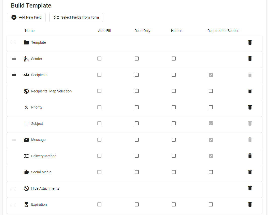Delete the Sender field
The image size is (268, 215).
click(x=250, y=59)
